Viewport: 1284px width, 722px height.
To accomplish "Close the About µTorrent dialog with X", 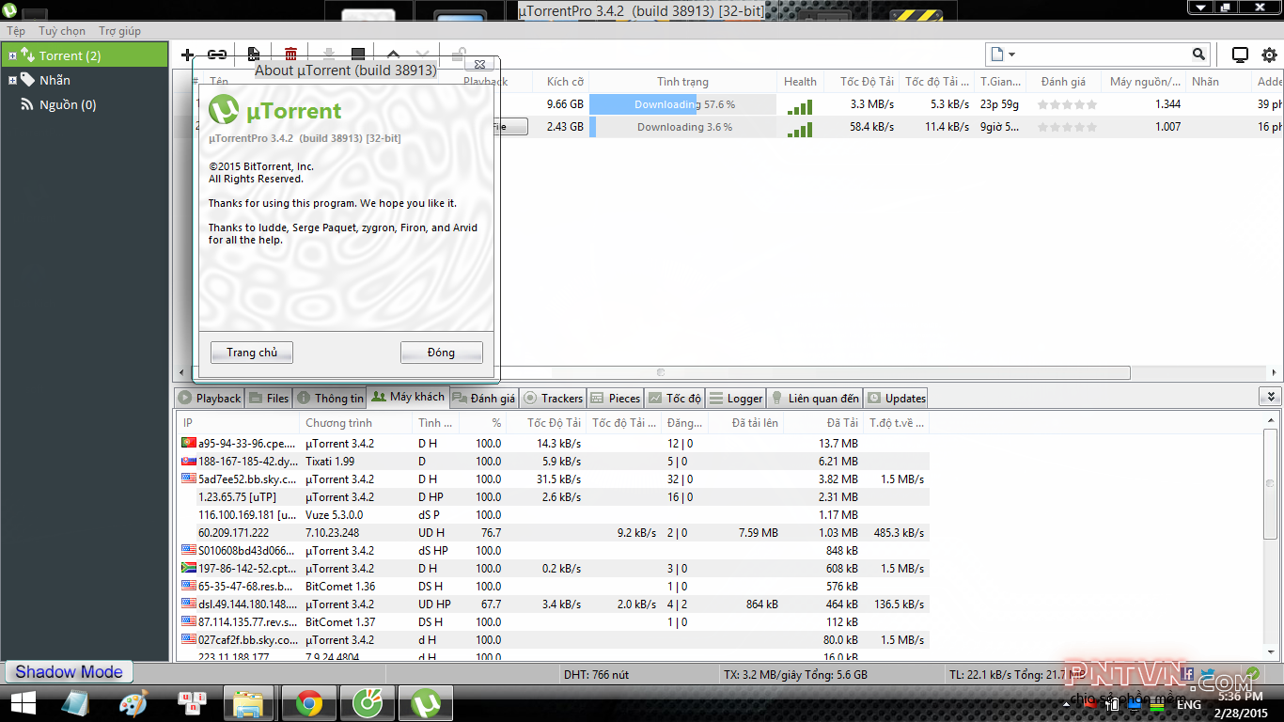I will coord(479,65).
